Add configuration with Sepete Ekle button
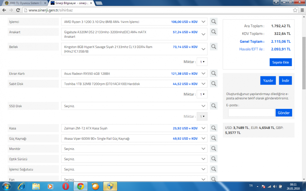This screenshot has width=306, height=191. point(280,62)
